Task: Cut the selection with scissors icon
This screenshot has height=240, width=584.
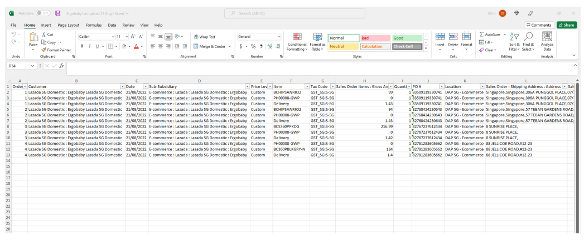Action: point(44,34)
